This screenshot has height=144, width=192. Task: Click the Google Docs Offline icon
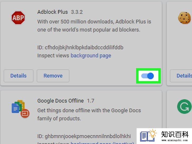click(x=21, y=109)
